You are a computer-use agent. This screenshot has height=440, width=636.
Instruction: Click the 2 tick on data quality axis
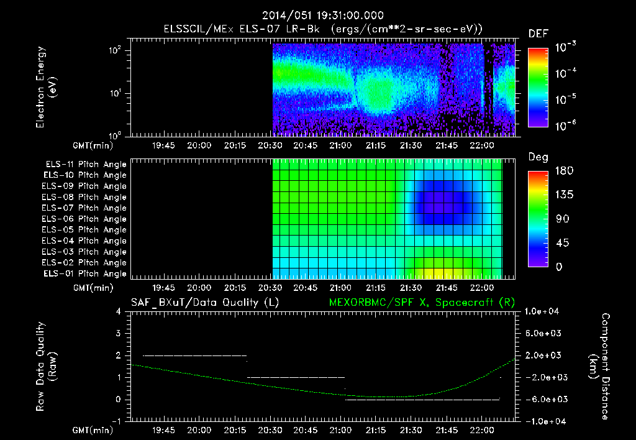pos(118,355)
